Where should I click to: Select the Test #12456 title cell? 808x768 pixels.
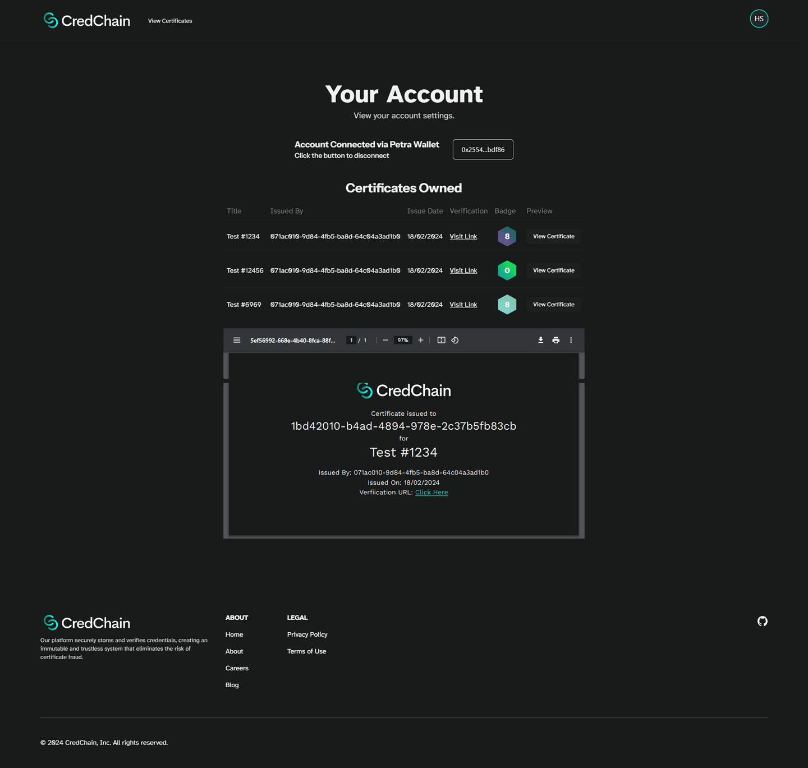point(245,270)
